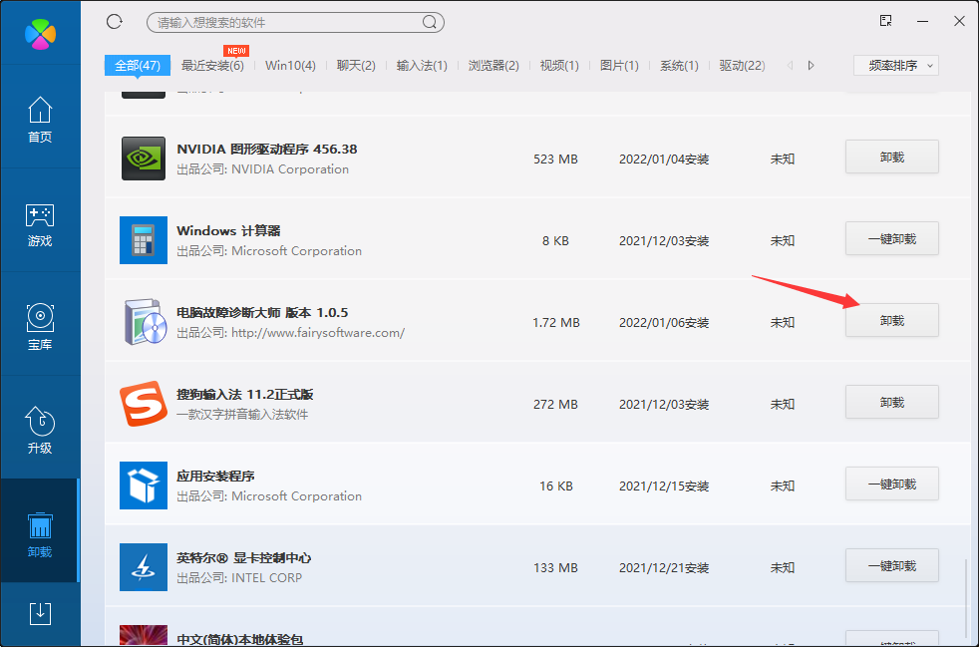The height and width of the screenshot is (647, 979).
Task: Click the Windows 计算器 title text
Action: point(228,231)
